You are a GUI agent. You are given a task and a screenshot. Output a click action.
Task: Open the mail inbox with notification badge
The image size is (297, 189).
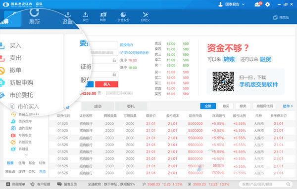pyautogui.click(x=258, y=4)
